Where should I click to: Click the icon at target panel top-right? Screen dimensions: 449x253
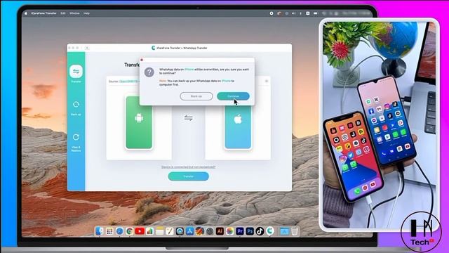click(x=267, y=82)
